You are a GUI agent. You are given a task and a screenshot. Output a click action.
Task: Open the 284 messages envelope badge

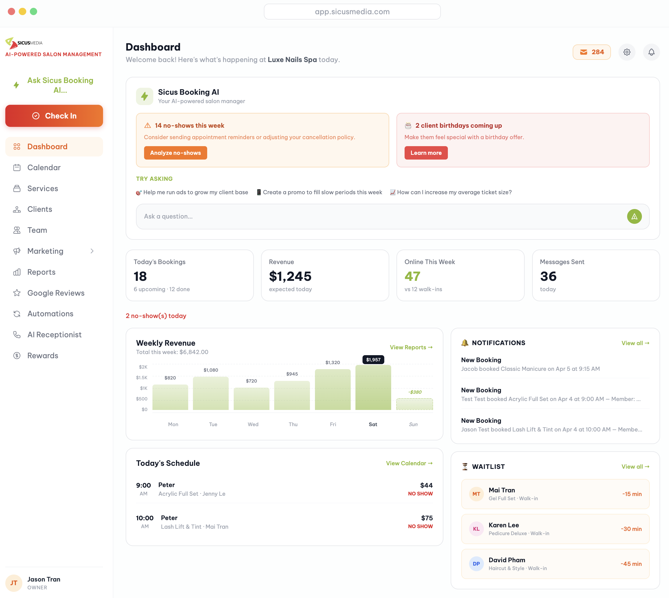(592, 52)
